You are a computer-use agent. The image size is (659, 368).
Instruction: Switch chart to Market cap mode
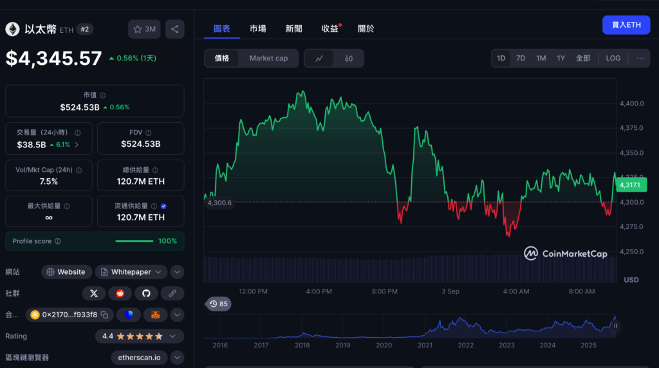pos(268,59)
